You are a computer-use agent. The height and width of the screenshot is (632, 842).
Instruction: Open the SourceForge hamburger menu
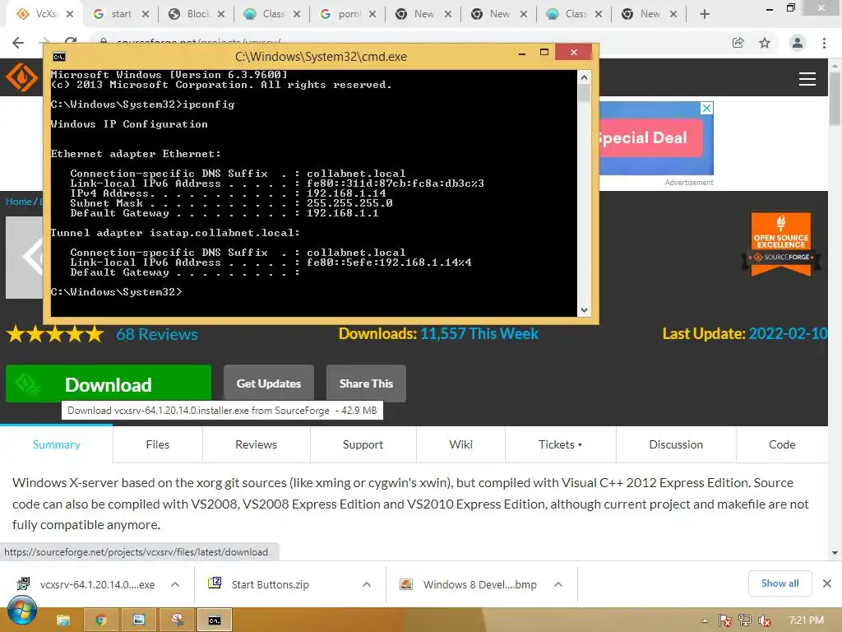(x=807, y=79)
